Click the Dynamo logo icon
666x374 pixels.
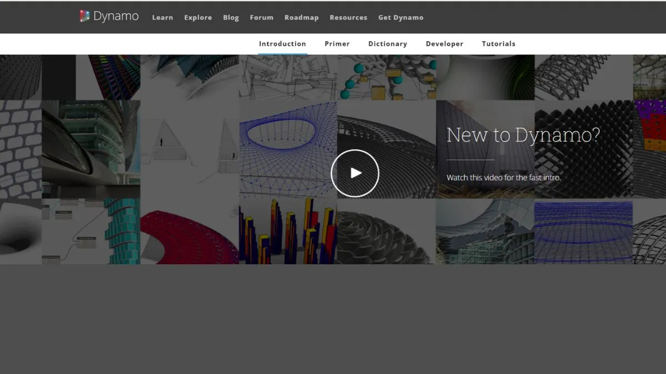click(x=84, y=16)
